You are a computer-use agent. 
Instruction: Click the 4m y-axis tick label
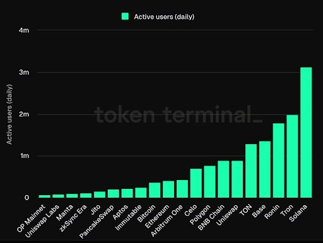click(24, 30)
